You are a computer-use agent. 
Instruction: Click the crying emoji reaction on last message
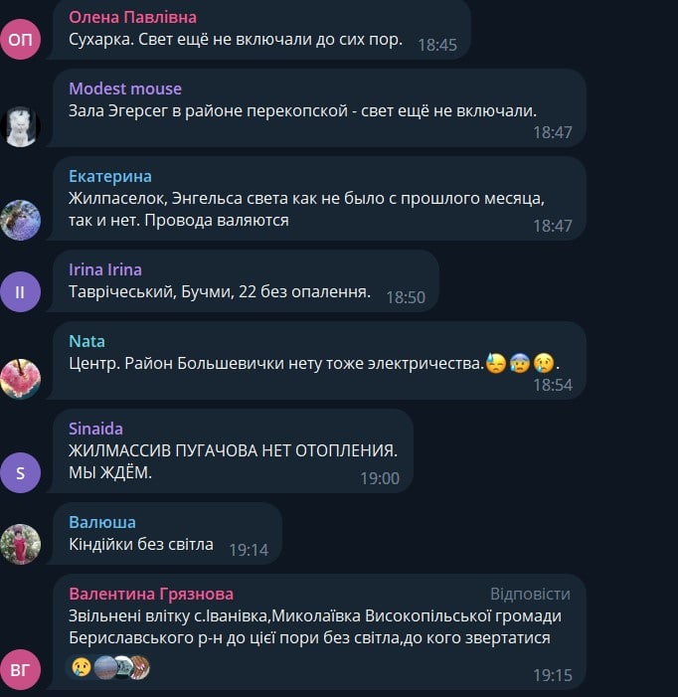82,667
